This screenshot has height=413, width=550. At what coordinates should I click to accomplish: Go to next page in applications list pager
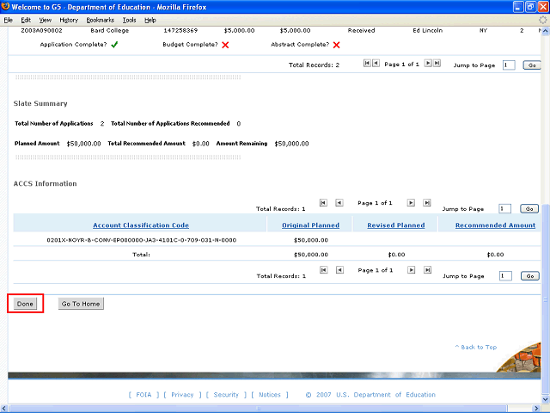coord(428,63)
